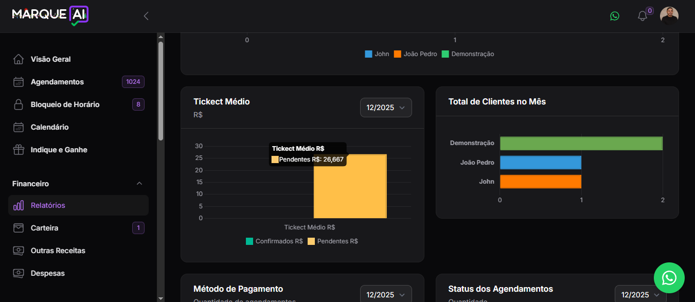Viewport: 695px width, 302px height.
Task: Toggle Pendentes R$ legend series
Action: pos(332,241)
